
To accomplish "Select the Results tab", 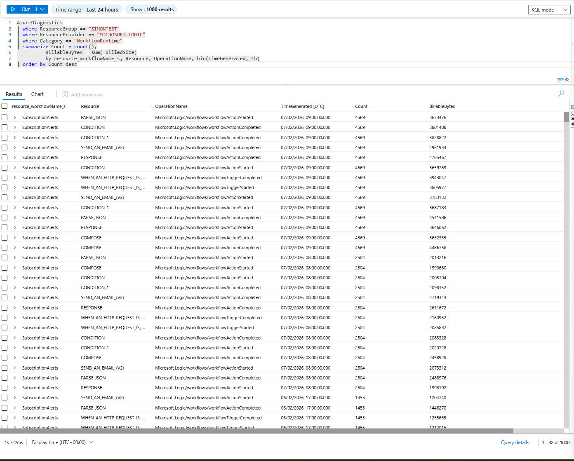I will [x=14, y=94].
